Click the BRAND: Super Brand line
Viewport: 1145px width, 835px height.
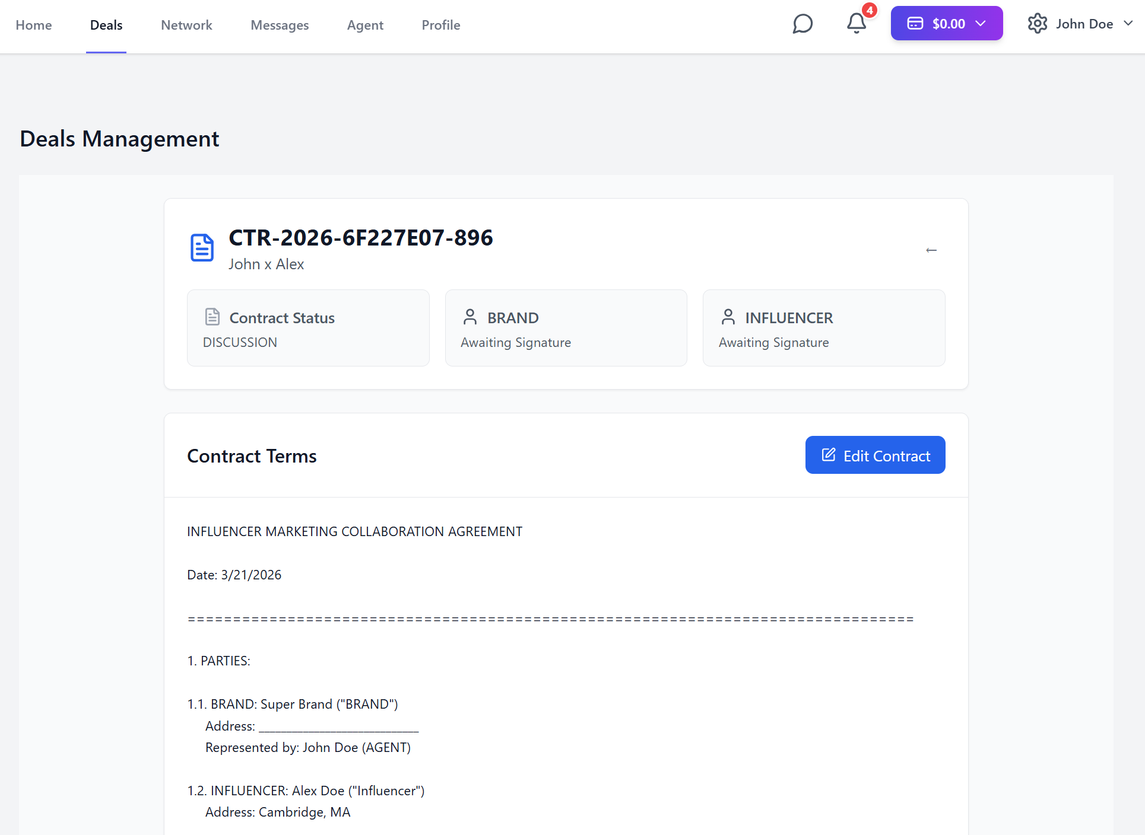[x=293, y=704]
